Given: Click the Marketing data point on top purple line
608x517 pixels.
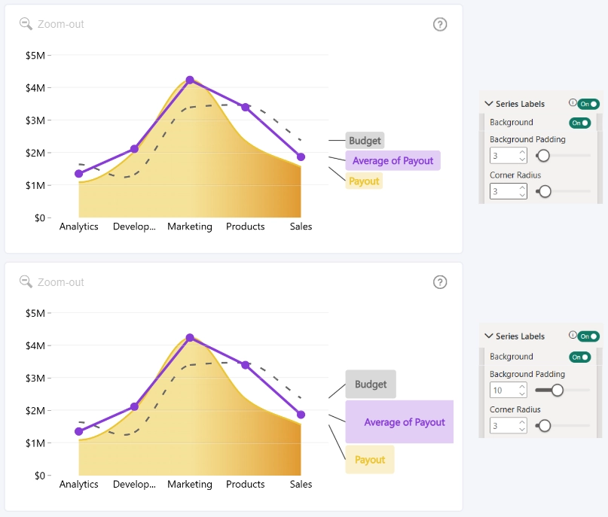Looking at the screenshot, I should (x=190, y=81).
